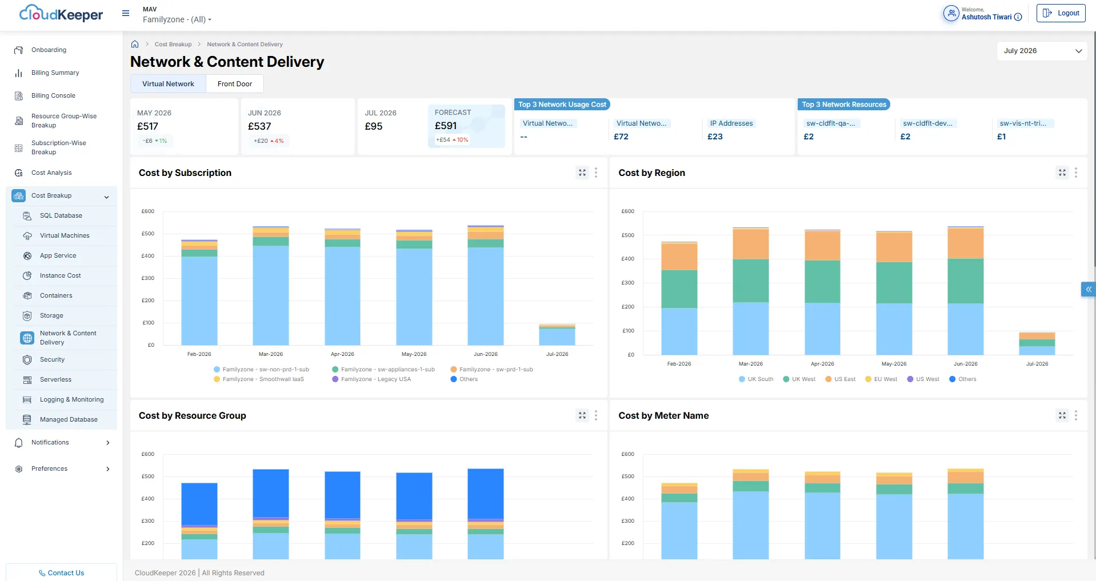Click the Instance Cost icon
Viewport: 1096px width, 581px height.
coord(27,276)
